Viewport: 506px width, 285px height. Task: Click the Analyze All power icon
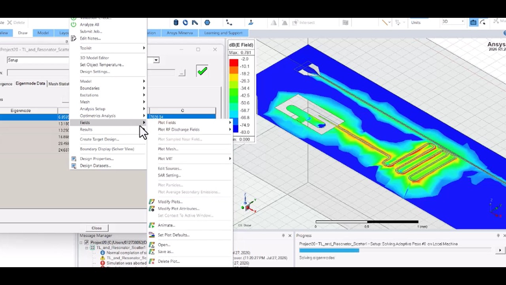point(74,25)
